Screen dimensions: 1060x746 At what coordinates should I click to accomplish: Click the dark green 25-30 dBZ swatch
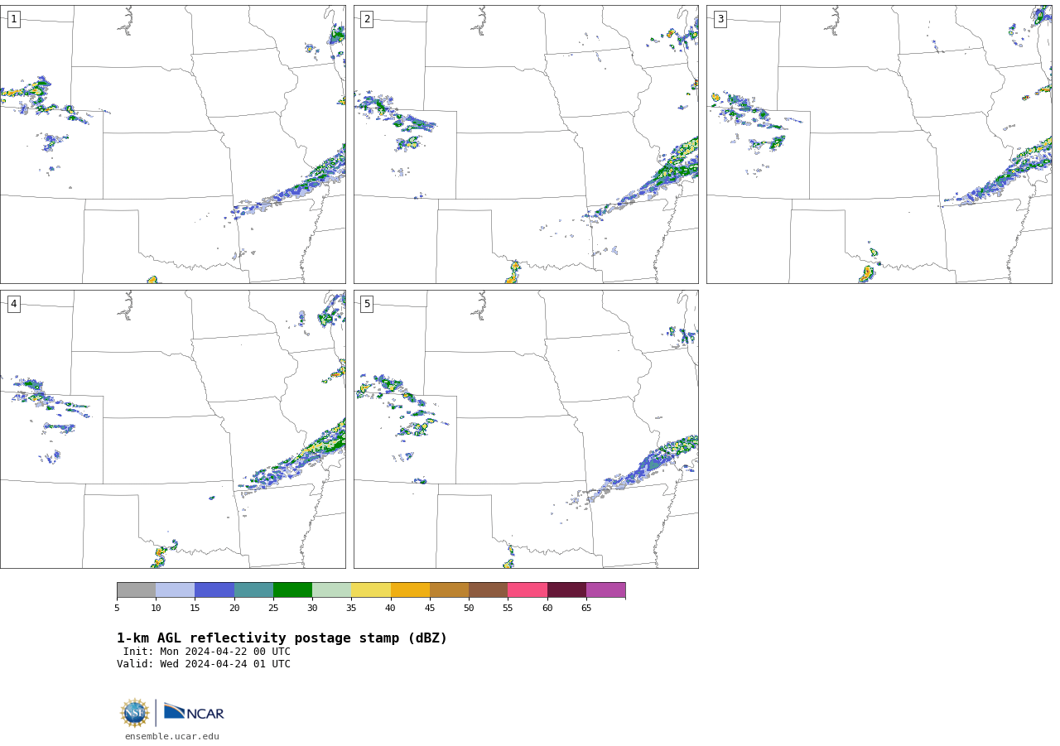[292, 590]
